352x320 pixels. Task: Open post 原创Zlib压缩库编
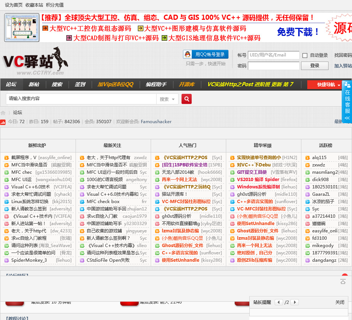tap(254, 260)
